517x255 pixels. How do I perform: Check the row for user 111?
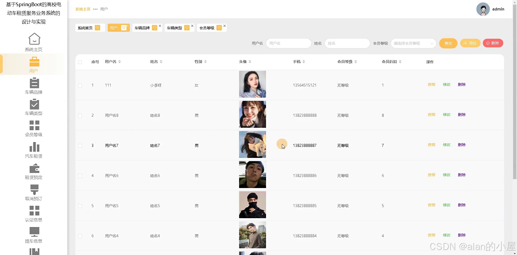[80, 86]
